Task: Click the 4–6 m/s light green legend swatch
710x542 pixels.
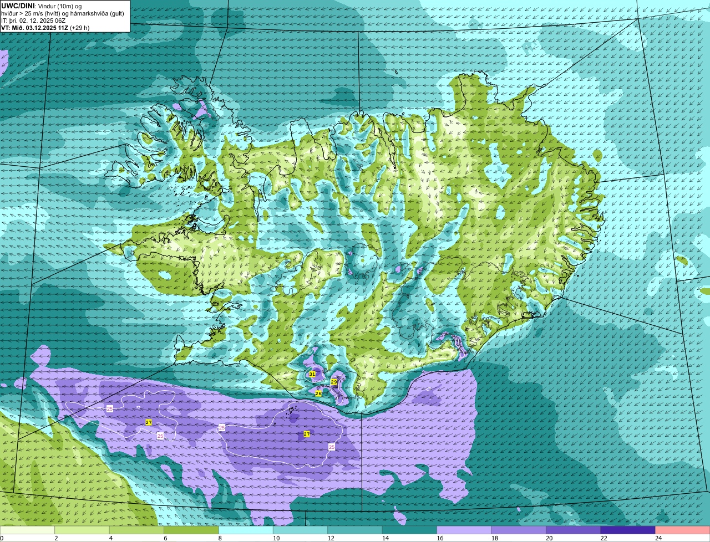Action: pyautogui.click(x=137, y=530)
